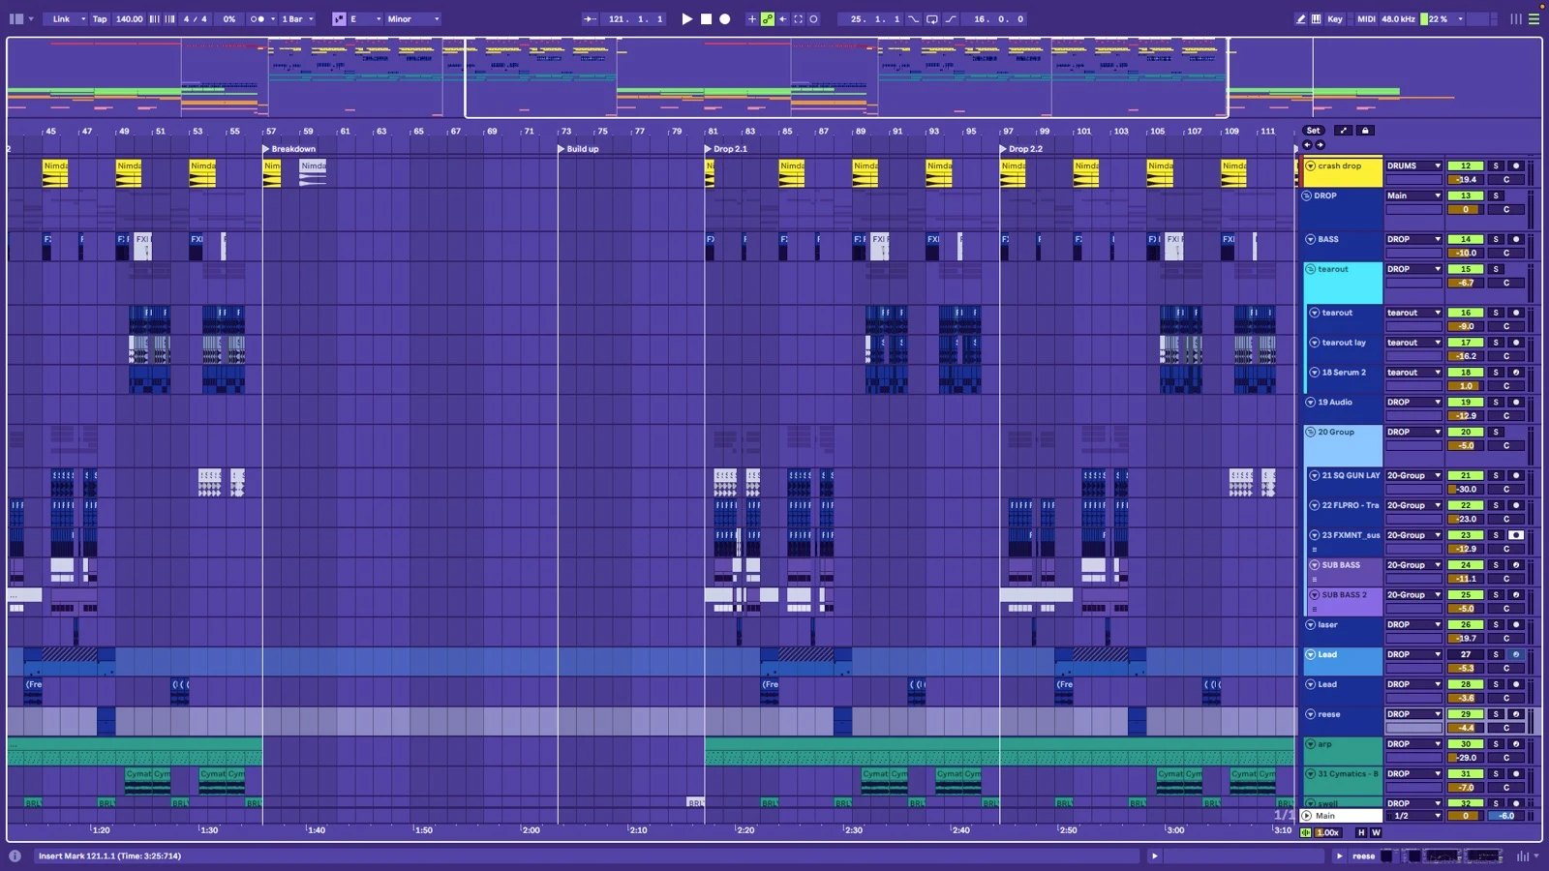This screenshot has height=871, width=1549.
Task: Toggle the Punch-Out switch icon
Action: tap(951, 18)
